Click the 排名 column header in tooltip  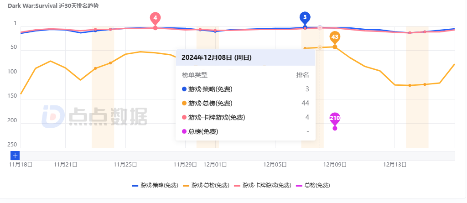coord(302,75)
